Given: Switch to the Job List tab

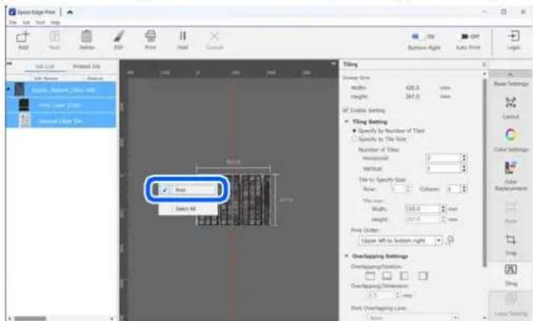Looking at the screenshot, I should click(45, 66).
